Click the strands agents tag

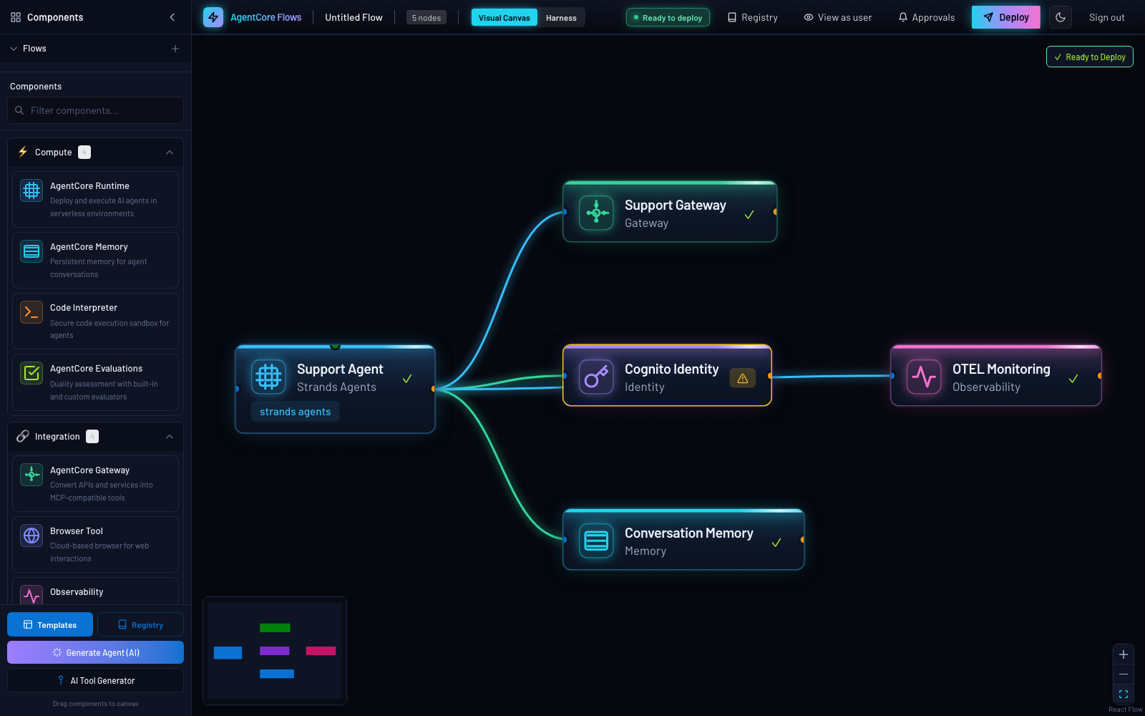point(295,412)
